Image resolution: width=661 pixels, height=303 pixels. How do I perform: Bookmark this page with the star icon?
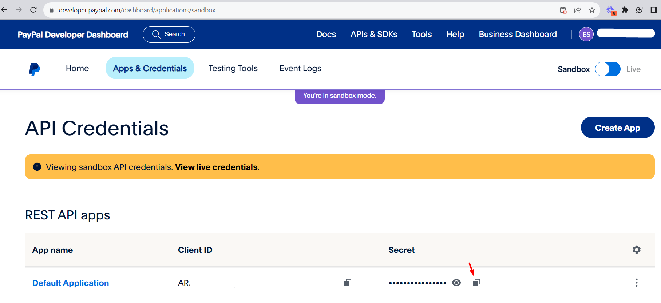tap(592, 10)
